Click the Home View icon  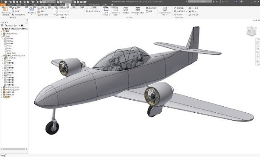point(190,15)
